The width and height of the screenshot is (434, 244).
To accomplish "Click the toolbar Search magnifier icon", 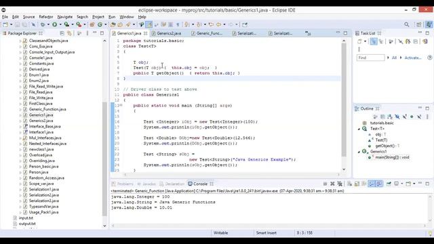I will (x=407, y=24).
